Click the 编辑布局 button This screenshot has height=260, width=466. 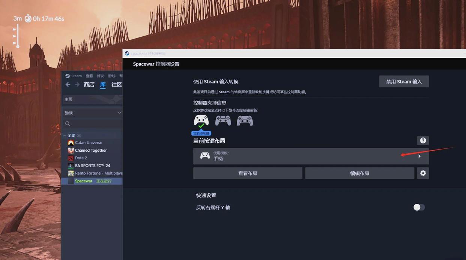point(359,173)
